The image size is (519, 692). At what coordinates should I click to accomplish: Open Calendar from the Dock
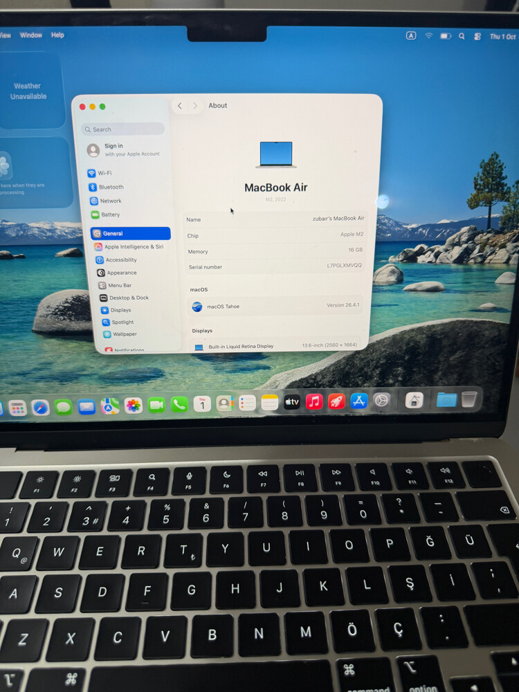click(202, 404)
